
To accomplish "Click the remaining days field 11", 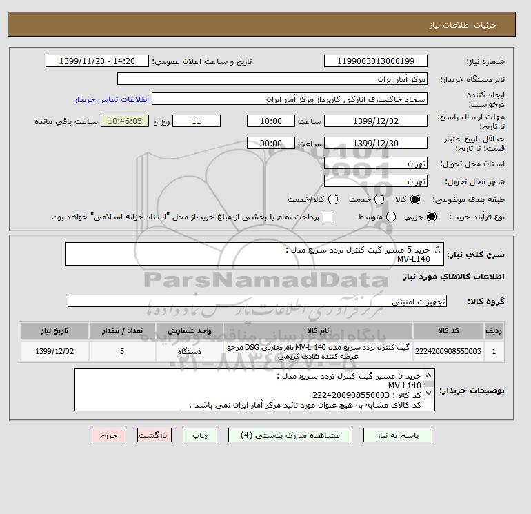I will (197, 121).
